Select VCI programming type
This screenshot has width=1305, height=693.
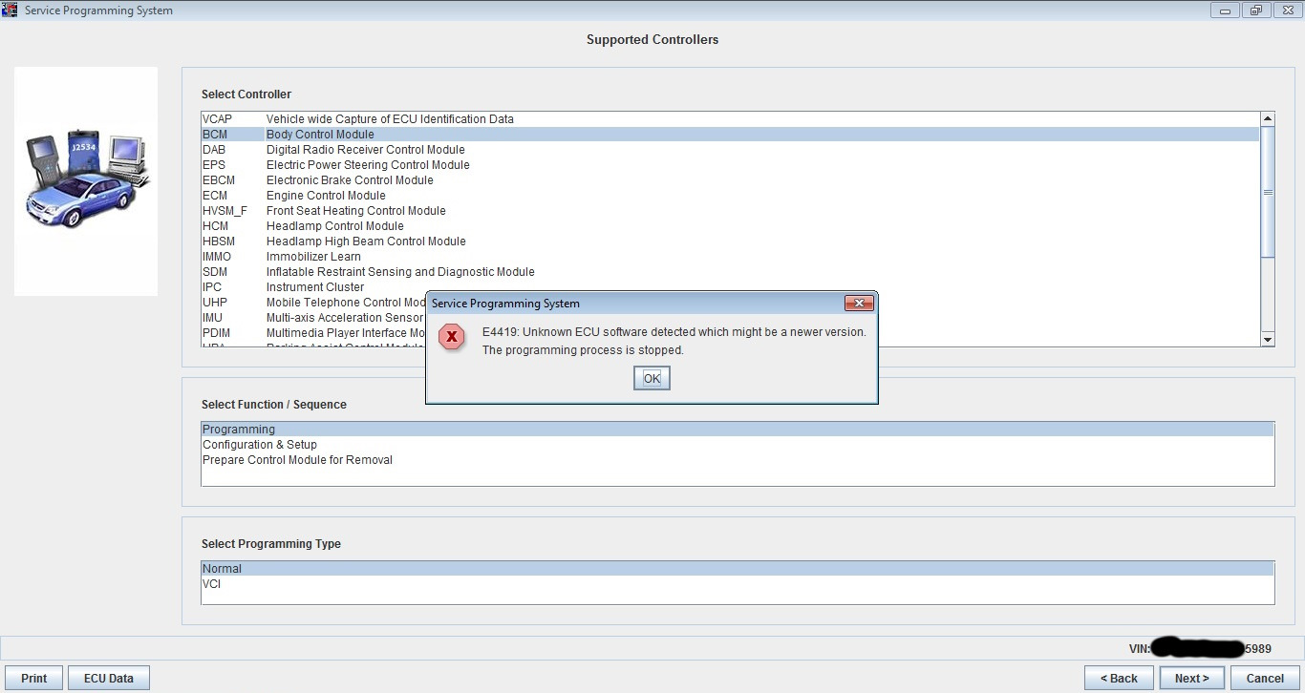tap(738, 584)
